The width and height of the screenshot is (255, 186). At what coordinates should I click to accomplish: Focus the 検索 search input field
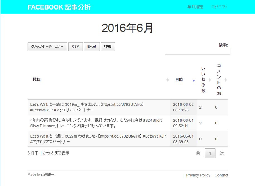tap(197, 51)
